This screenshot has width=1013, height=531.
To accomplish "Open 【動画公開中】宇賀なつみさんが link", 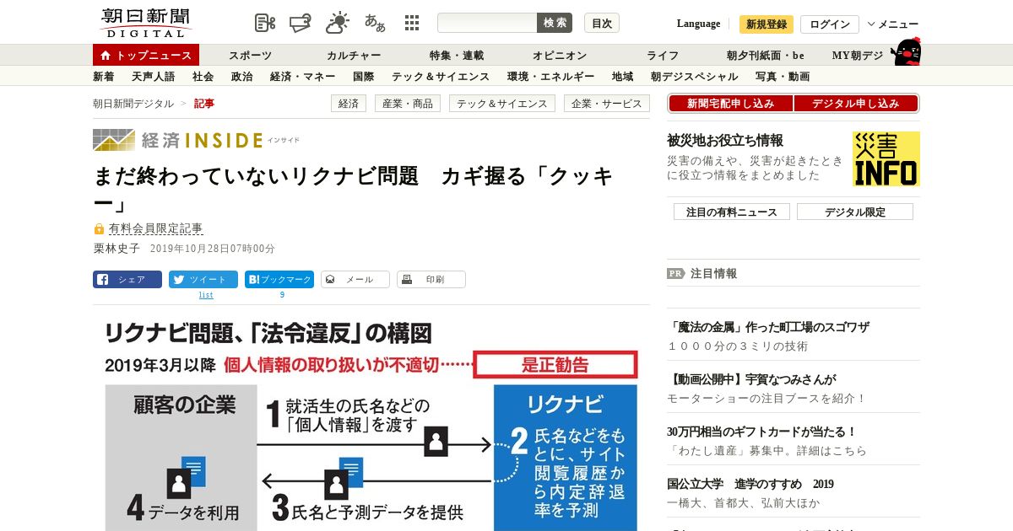I will pos(751,379).
